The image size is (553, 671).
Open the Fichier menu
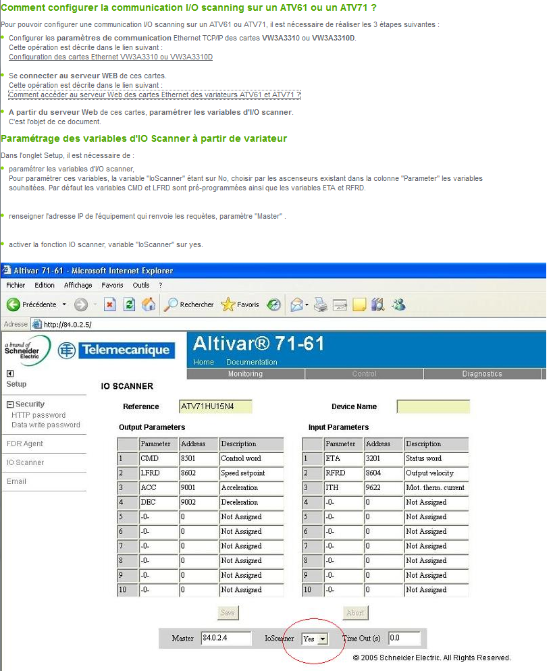16,286
